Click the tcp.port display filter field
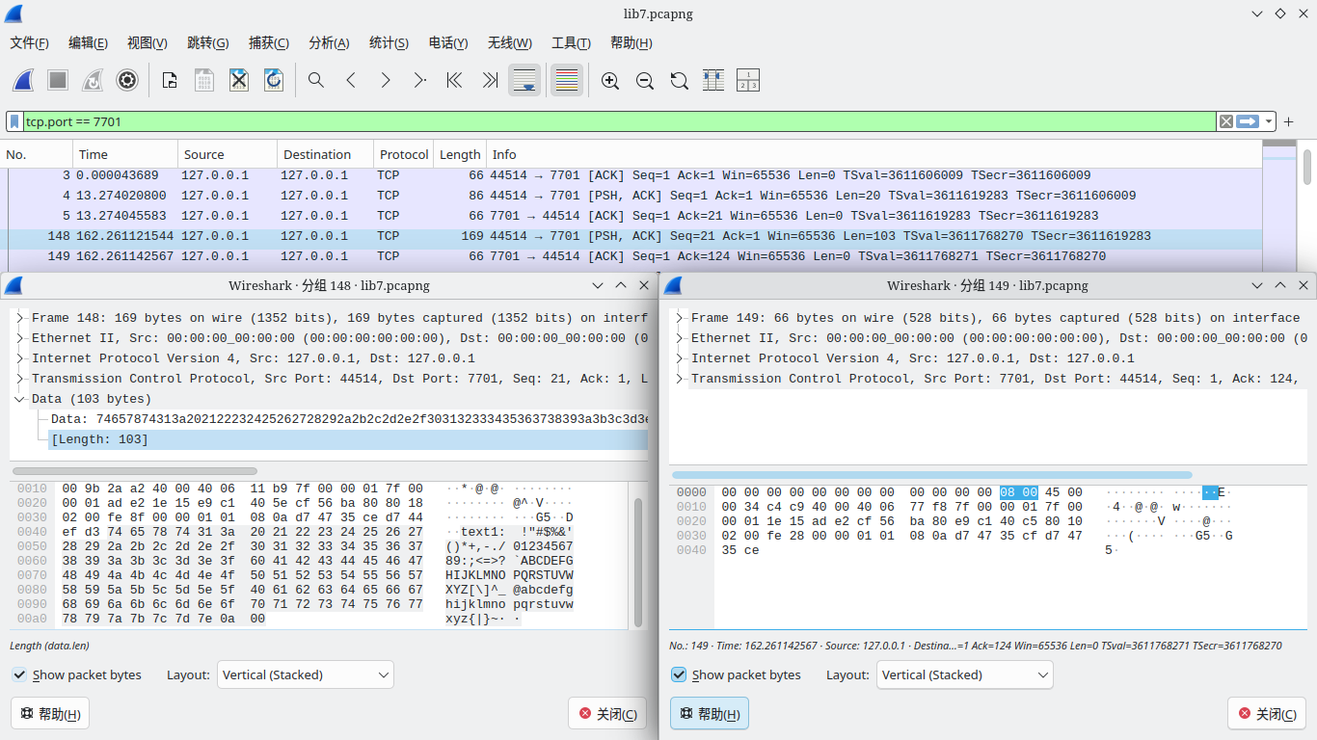 coord(617,121)
